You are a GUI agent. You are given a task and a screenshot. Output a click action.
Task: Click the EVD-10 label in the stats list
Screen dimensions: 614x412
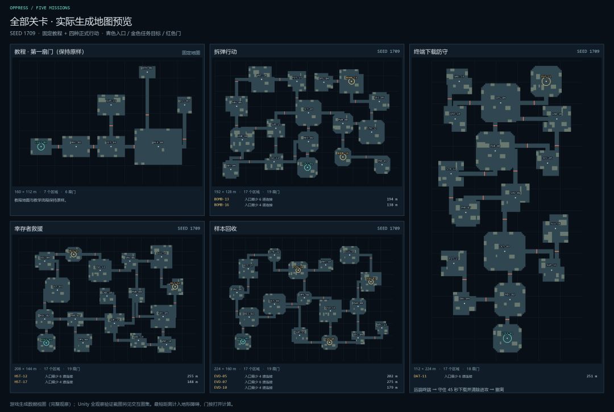click(x=221, y=388)
